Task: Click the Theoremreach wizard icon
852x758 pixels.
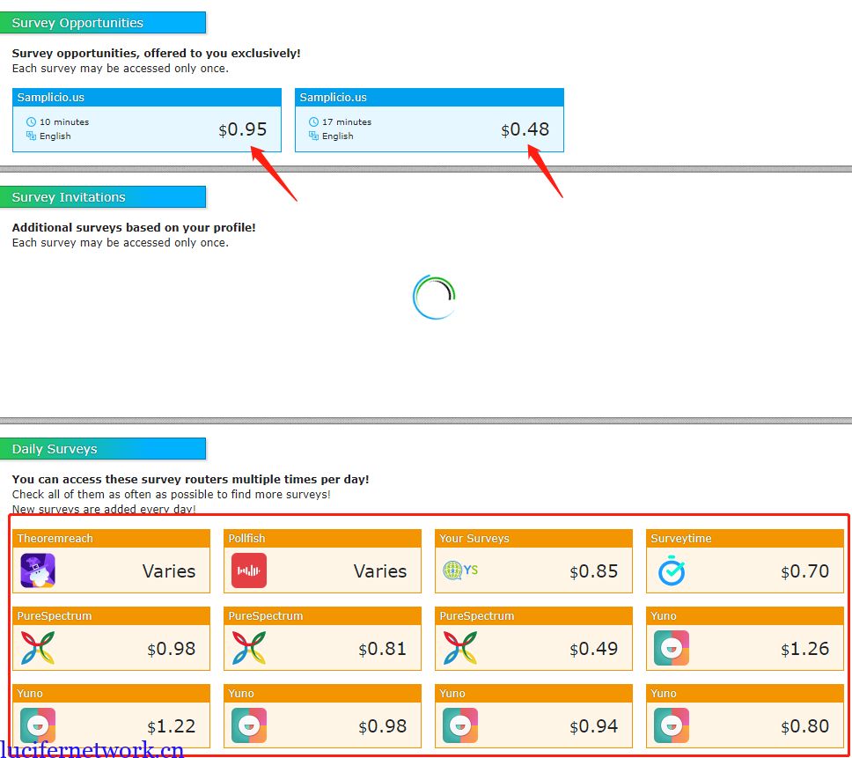Action: 38,570
